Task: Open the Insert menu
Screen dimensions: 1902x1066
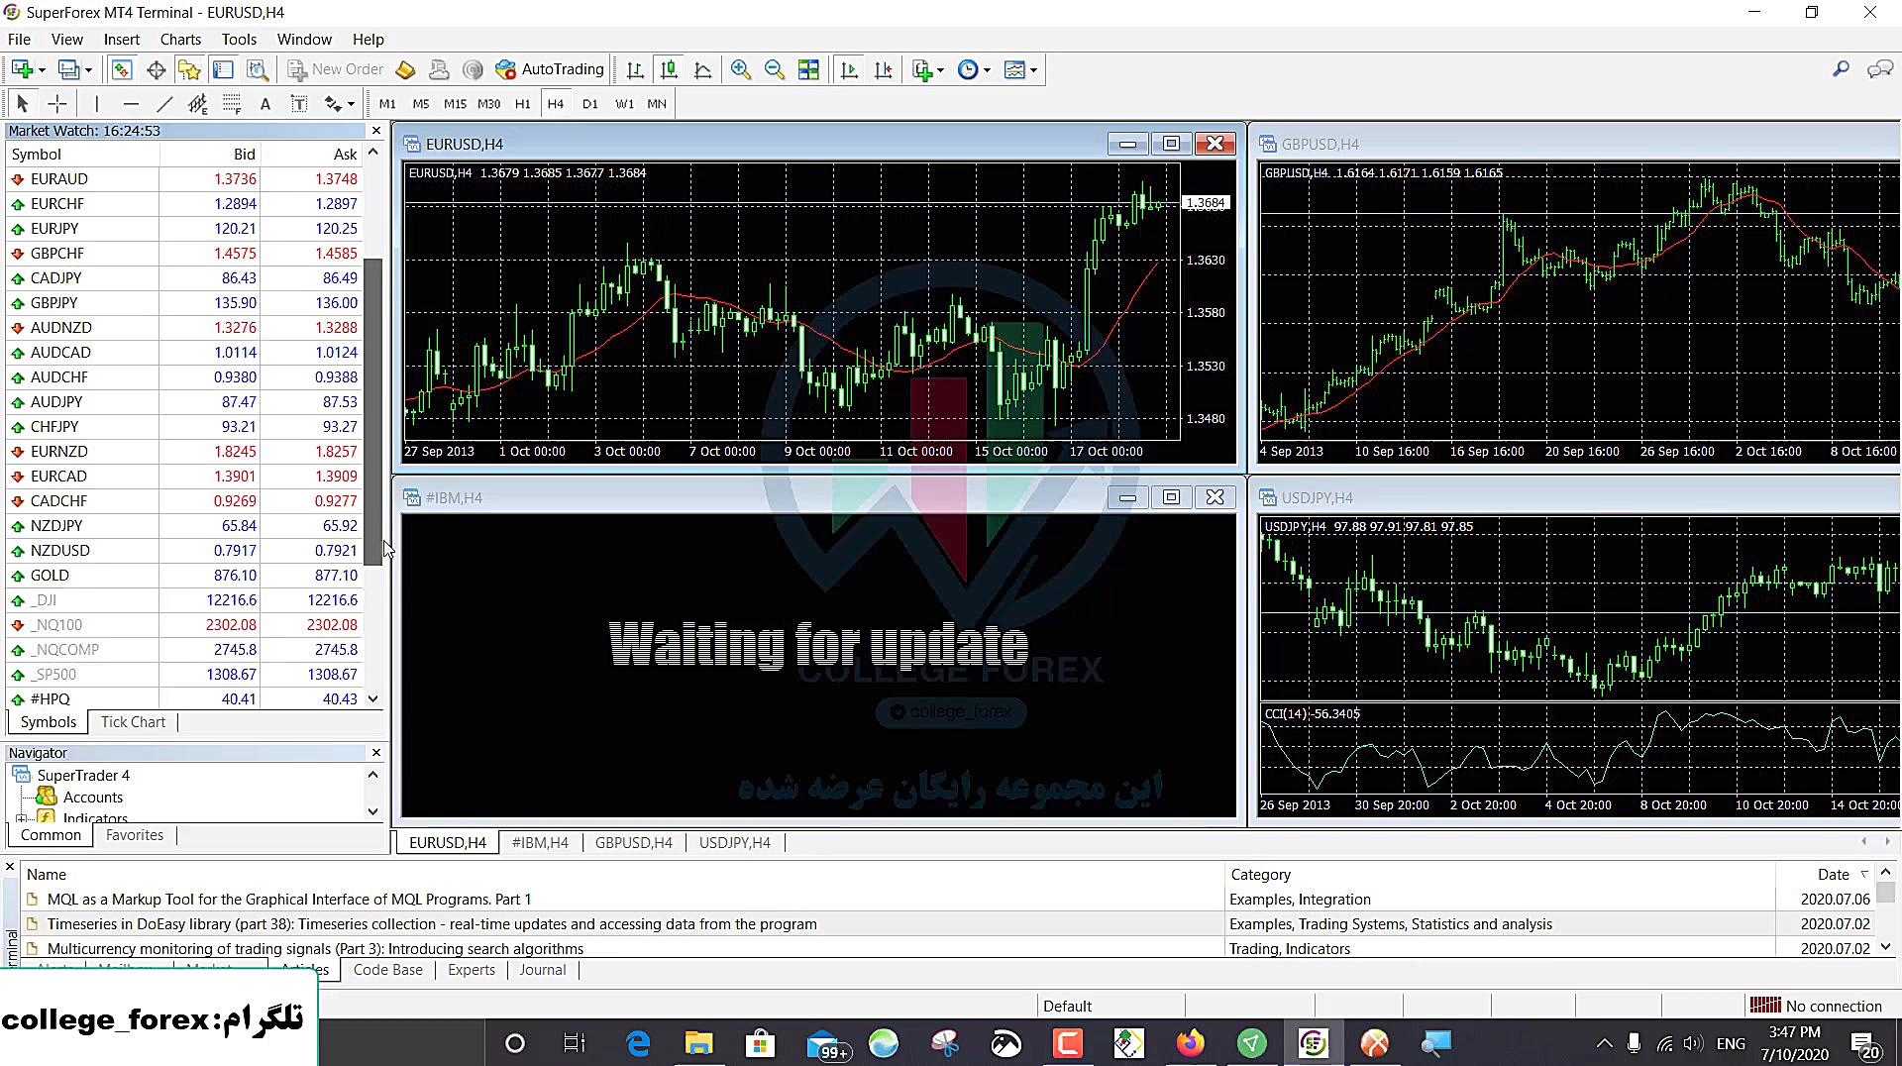Action: (x=122, y=40)
